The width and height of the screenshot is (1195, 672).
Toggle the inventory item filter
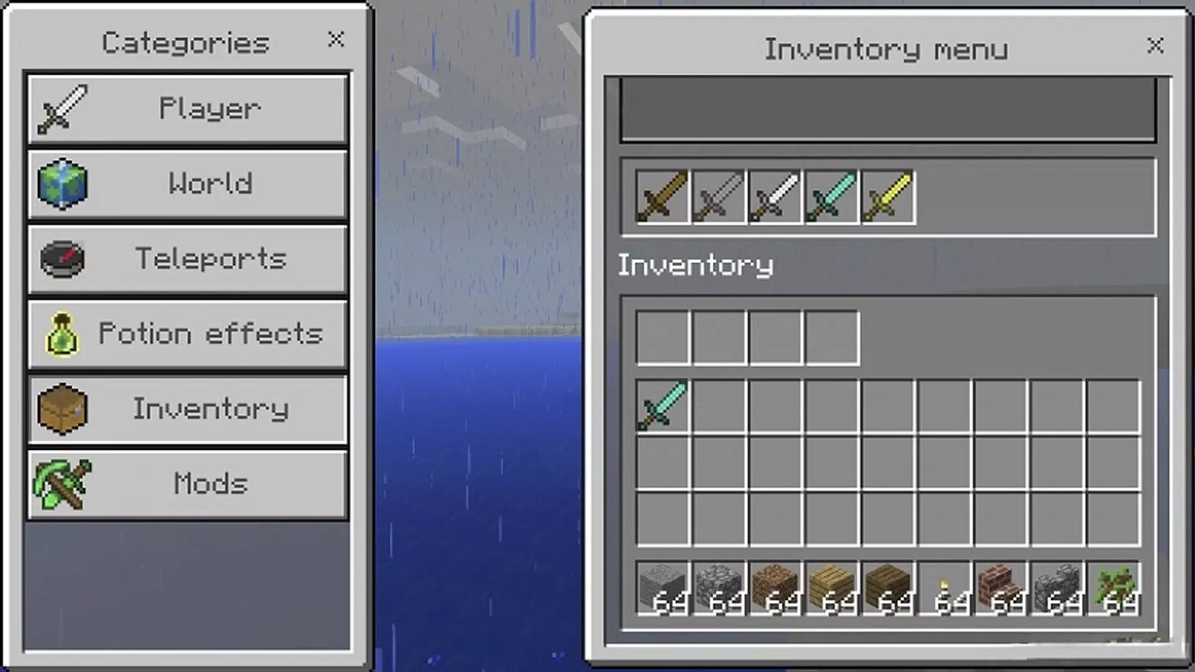[889, 110]
